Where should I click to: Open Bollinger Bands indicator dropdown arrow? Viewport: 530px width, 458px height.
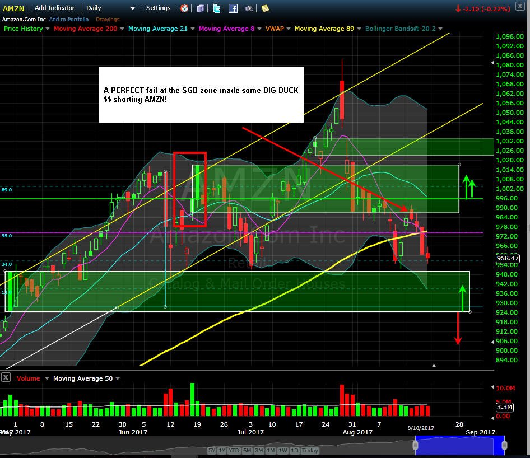coord(440,29)
